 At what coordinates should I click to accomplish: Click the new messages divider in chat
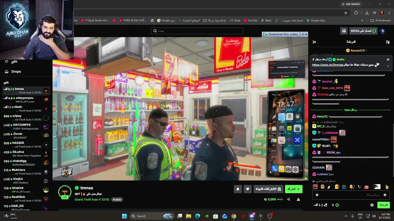pyautogui.click(x=350, y=110)
